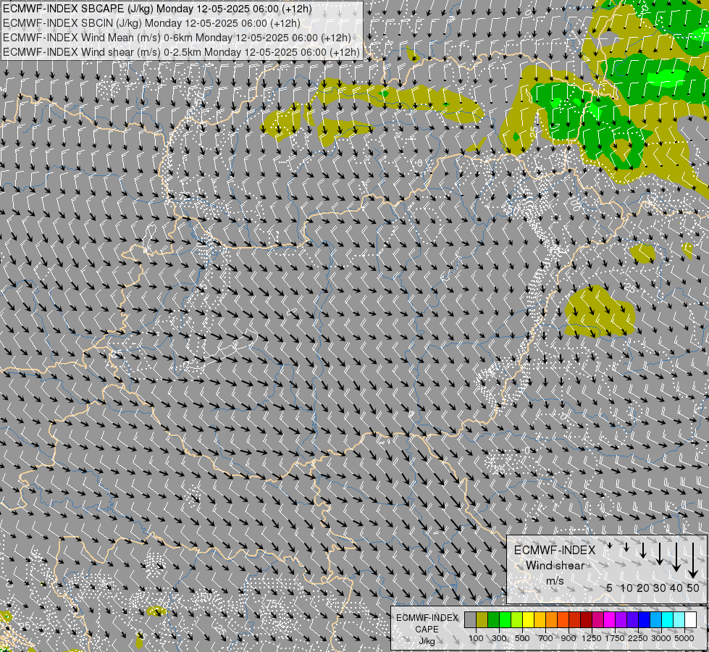Select the olive CAPE legend swatch

pyautogui.click(x=482, y=619)
